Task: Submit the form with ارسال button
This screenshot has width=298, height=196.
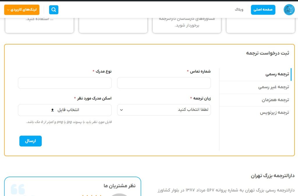Action: tap(31, 141)
